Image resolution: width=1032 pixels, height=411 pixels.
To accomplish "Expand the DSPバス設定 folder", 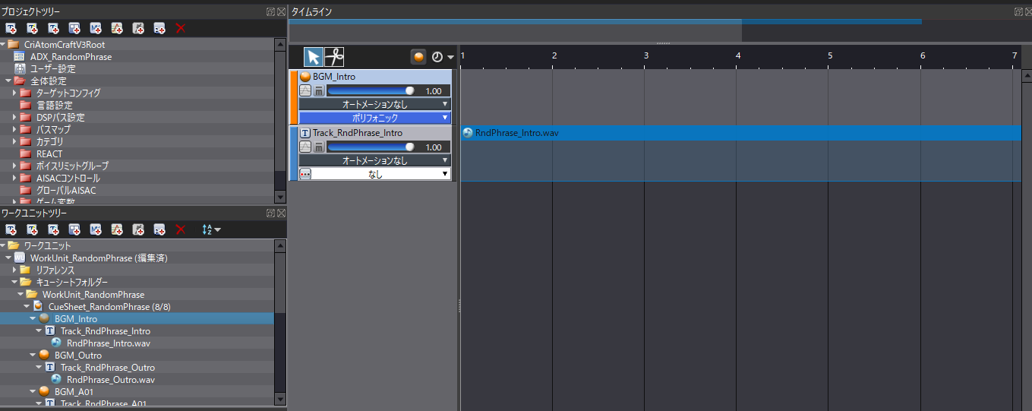I will [x=14, y=117].
